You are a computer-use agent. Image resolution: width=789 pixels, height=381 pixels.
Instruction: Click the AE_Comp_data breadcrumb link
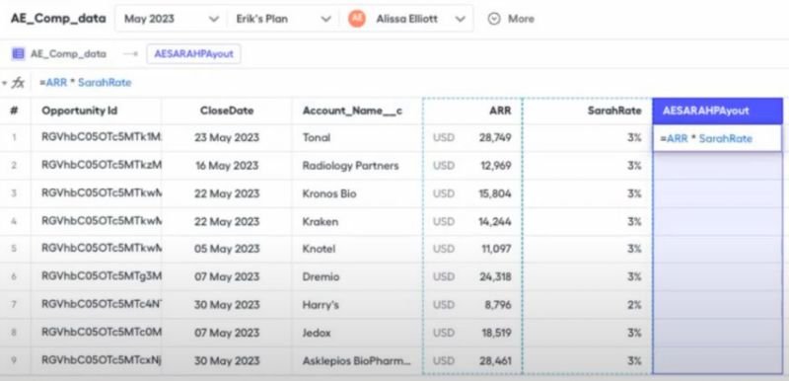point(68,54)
